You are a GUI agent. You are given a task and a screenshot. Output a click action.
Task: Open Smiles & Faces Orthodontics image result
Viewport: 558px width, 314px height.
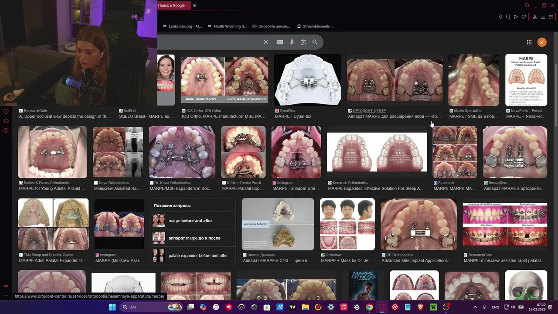52,152
